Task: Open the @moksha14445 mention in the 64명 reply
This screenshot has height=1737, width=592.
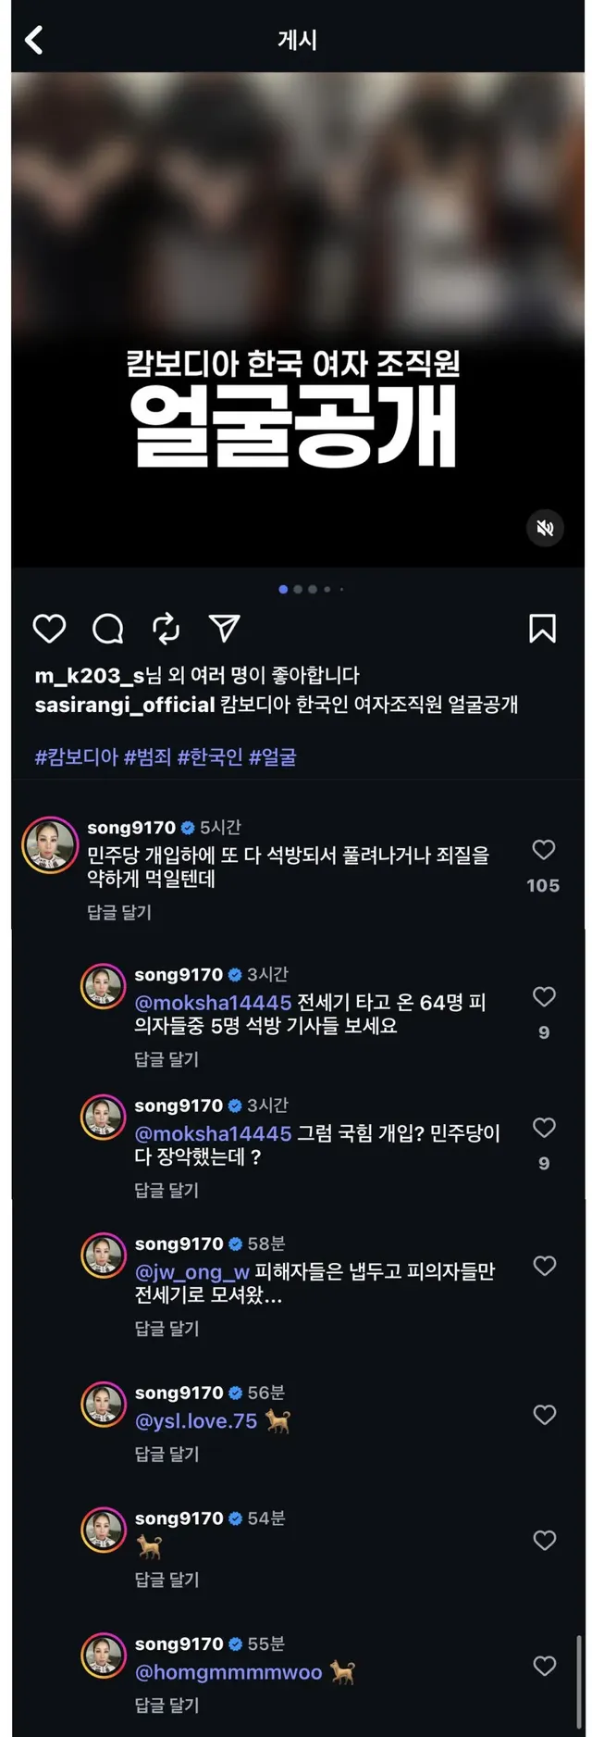Action: (x=214, y=1003)
